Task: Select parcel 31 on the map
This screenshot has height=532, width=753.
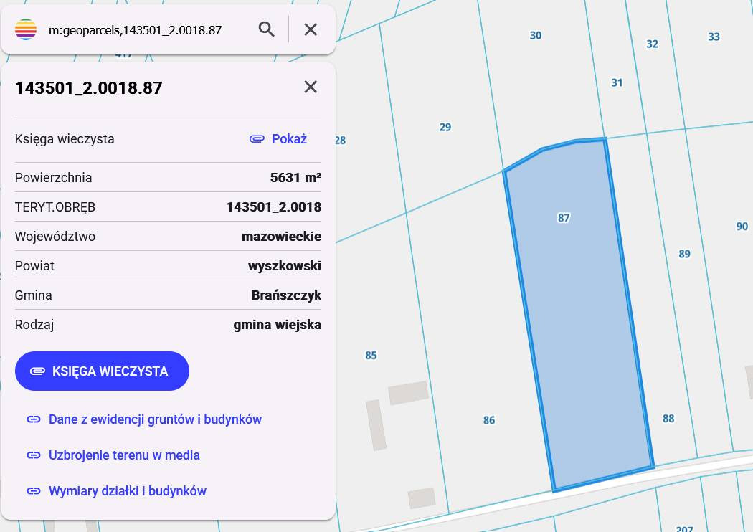Action: (x=617, y=82)
